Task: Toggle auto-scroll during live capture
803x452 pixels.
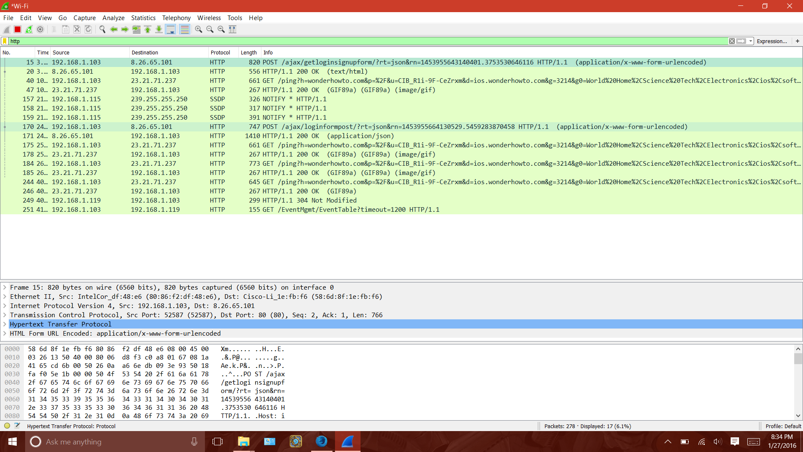Action: tap(171, 29)
